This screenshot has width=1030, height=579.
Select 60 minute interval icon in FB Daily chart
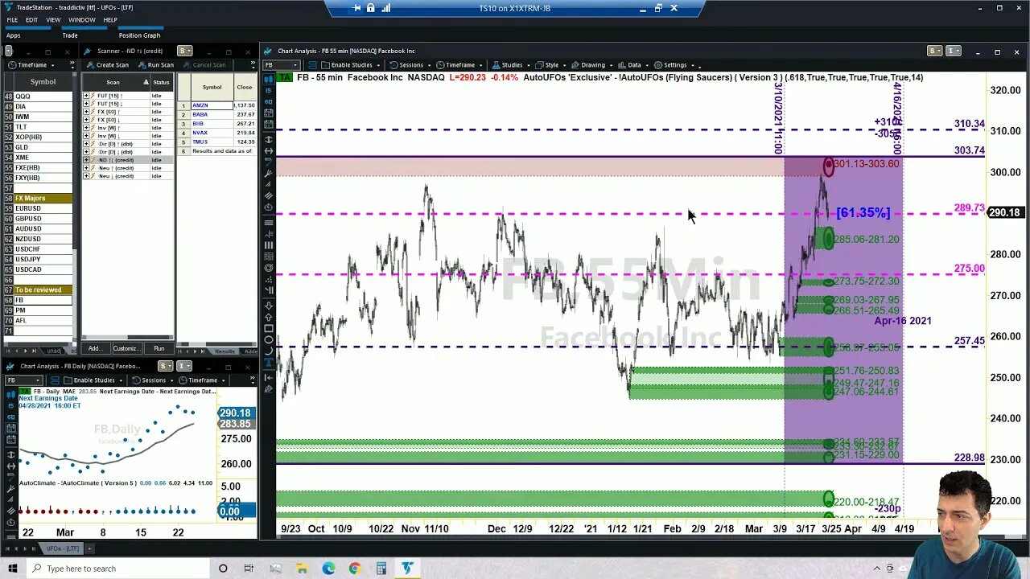tap(10, 417)
